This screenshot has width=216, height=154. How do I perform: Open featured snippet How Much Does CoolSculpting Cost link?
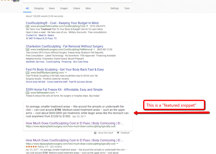coord(75,123)
